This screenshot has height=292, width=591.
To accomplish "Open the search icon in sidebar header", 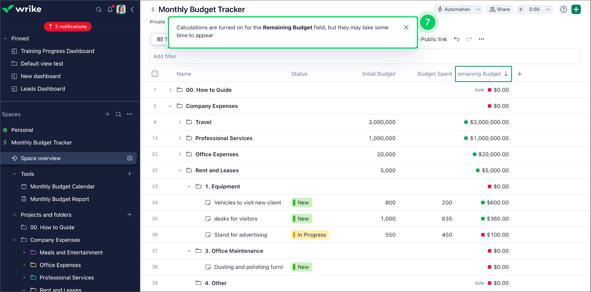I will pos(98,10).
